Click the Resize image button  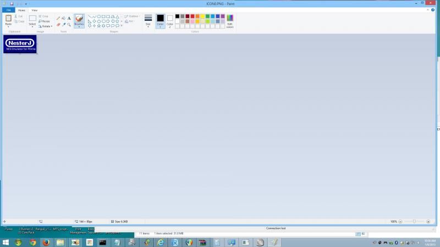(x=44, y=21)
